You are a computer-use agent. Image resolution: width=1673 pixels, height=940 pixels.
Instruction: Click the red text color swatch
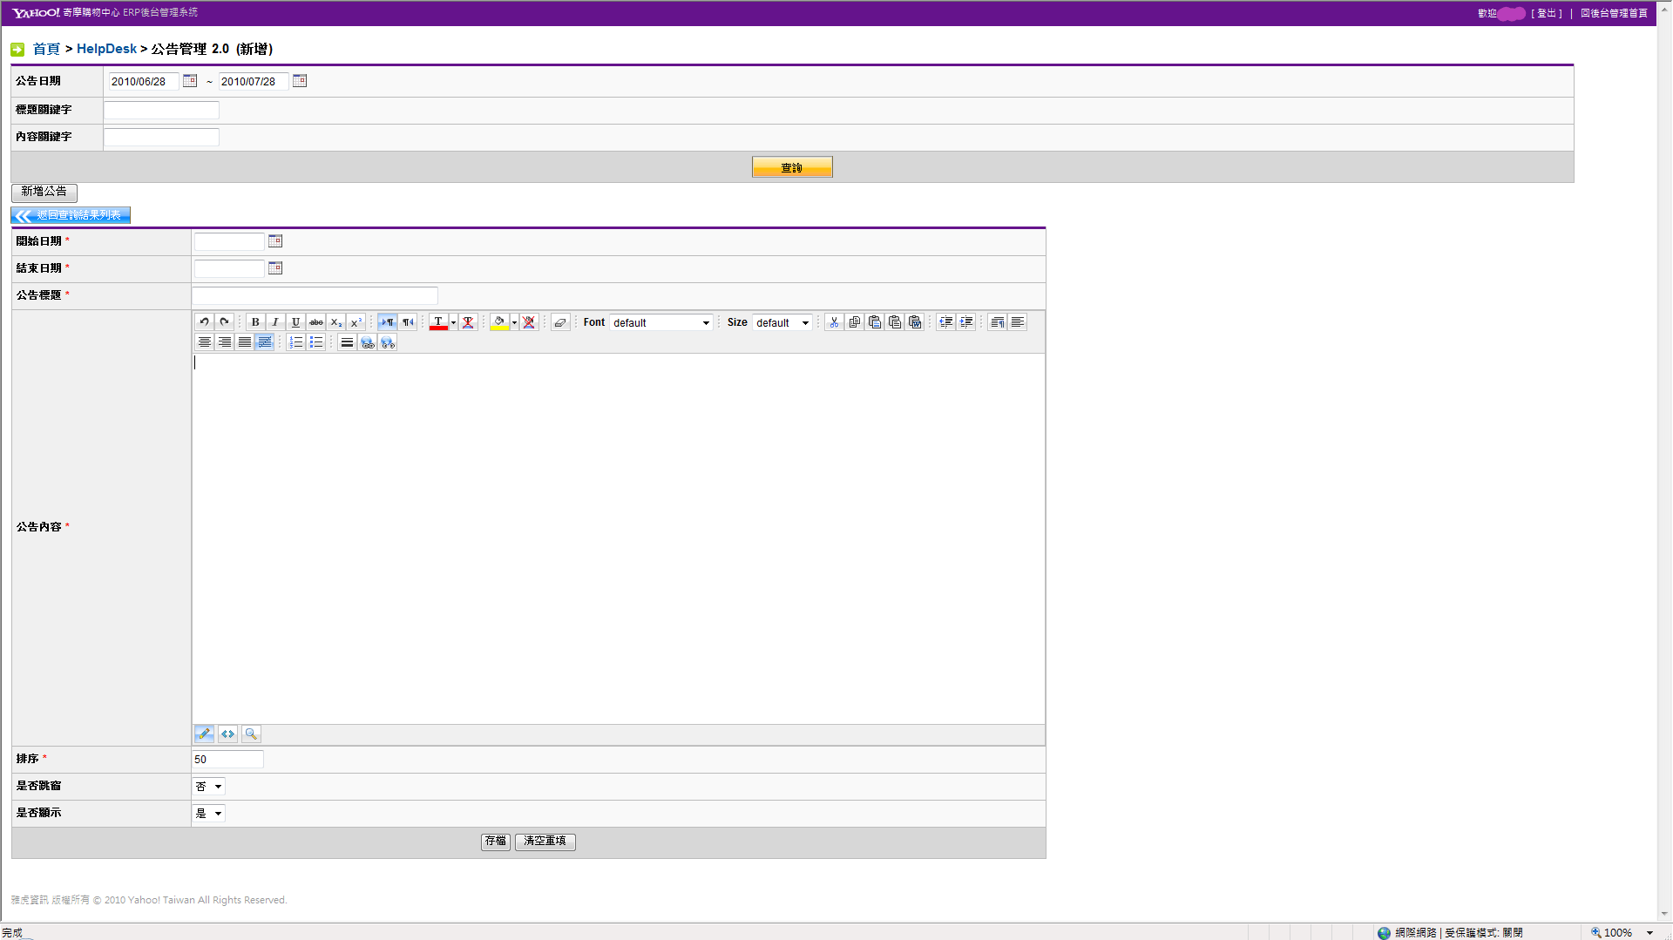(438, 322)
